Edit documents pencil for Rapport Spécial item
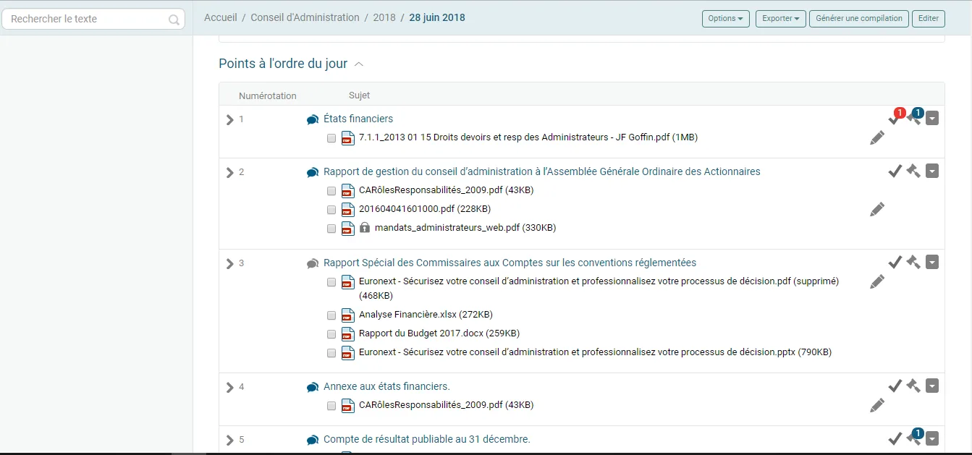972x455 pixels. click(x=877, y=281)
